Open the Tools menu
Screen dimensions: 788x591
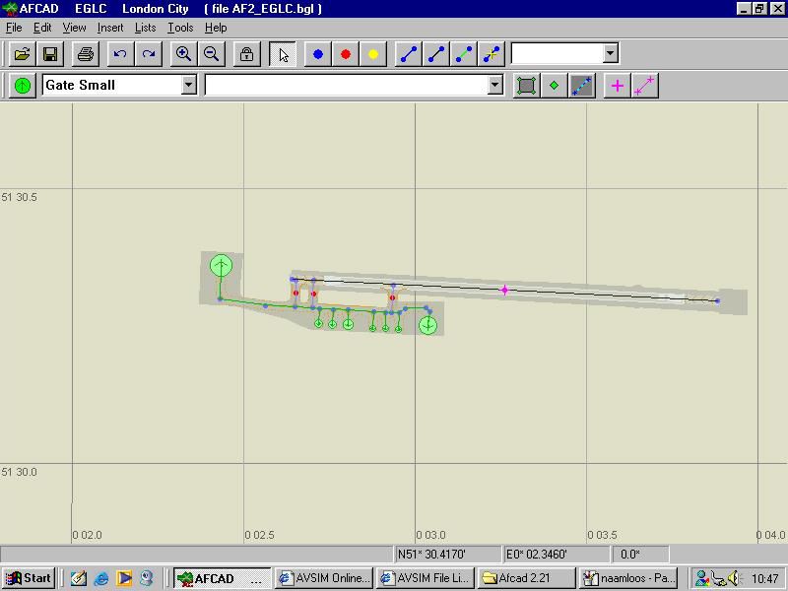click(179, 28)
